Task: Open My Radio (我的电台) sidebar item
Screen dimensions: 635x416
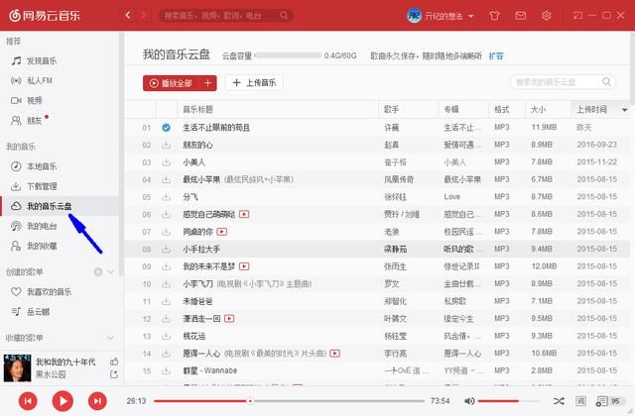Action: tap(34, 226)
